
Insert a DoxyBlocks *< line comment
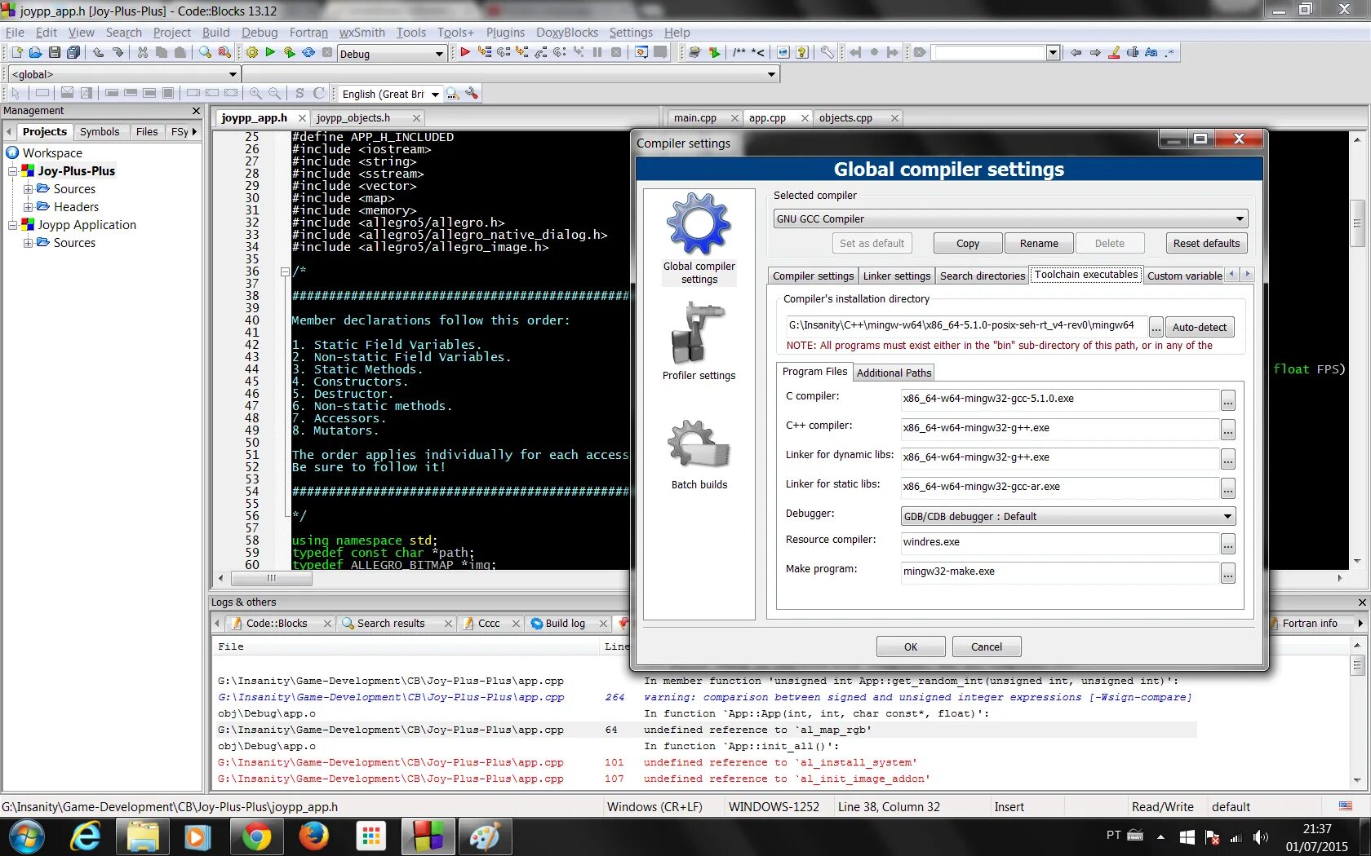758,53
